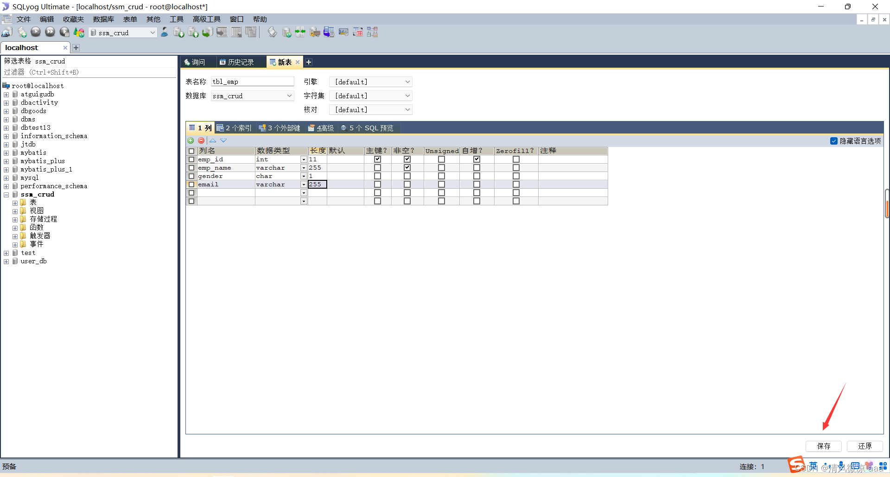890x477 pixels.
Task: Click the red delete column icon
Action: (201, 140)
